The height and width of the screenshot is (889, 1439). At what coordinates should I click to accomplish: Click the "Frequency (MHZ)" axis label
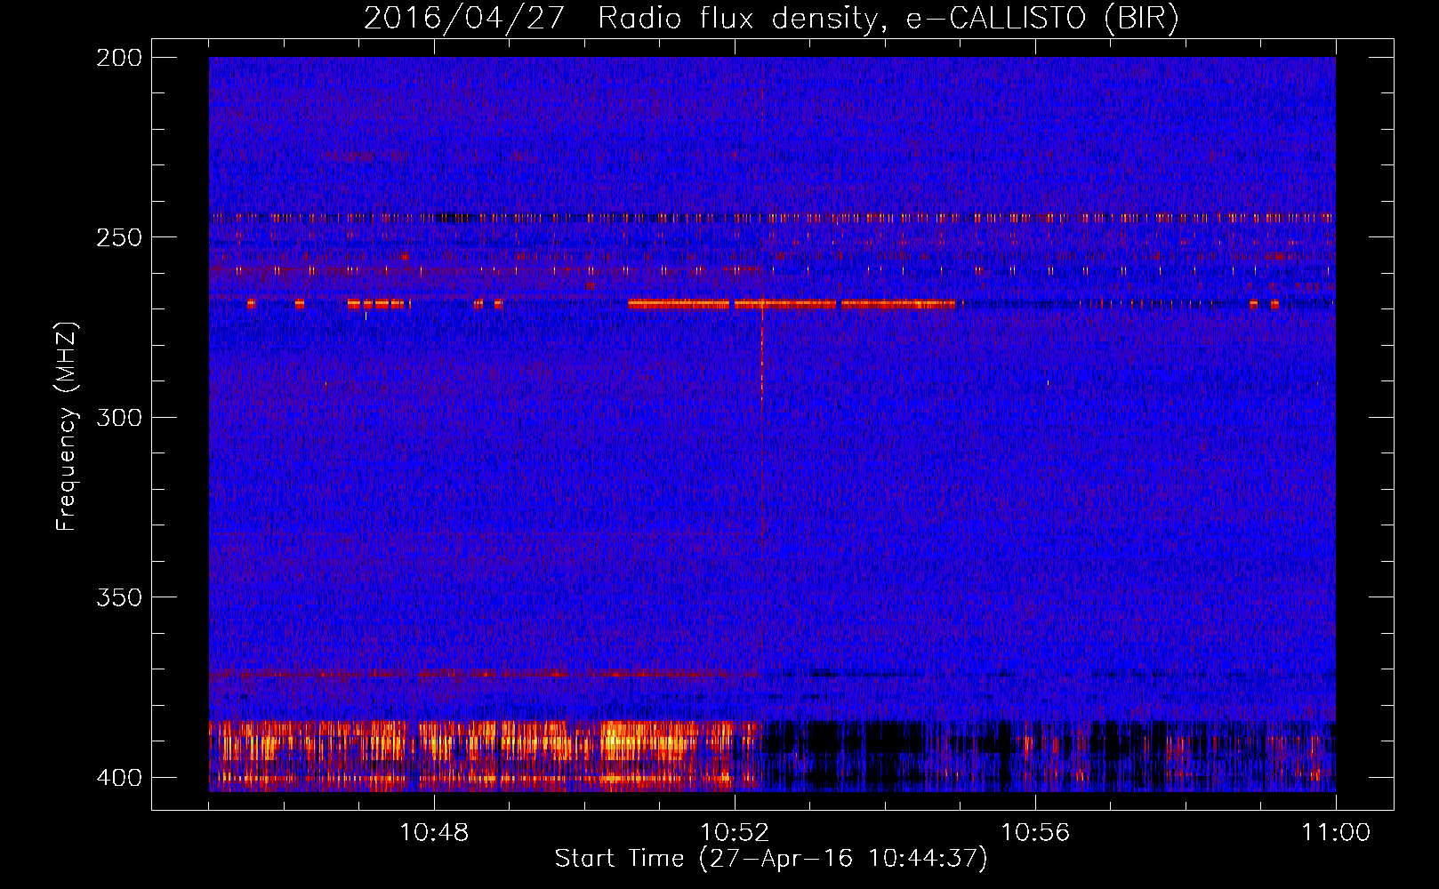coord(67,426)
